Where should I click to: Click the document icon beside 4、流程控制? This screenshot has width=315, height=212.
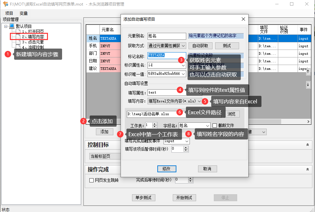coord(18,47)
